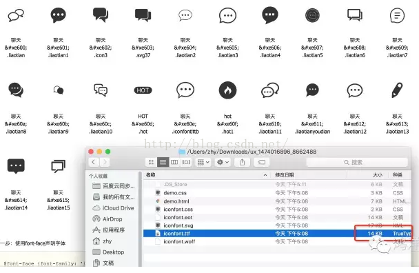The width and height of the screenshot is (419, 273).
Task: Click the .liaotian14 square bubble icon
Action: pos(16,166)
